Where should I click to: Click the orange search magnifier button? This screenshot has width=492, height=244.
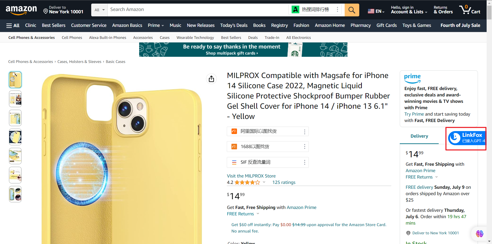(x=352, y=10)
